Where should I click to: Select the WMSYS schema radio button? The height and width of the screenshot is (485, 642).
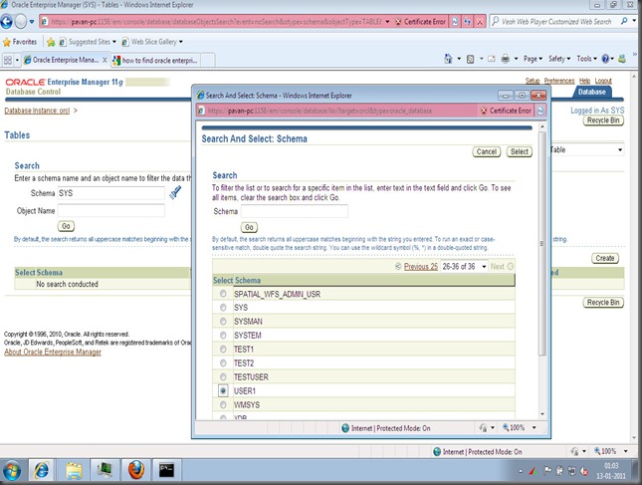pos(223,404)
